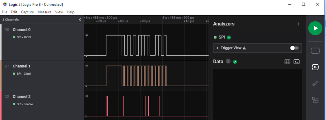Select Channel 0 label
This screenshot has width=326, height=120.
pos(22,30)
